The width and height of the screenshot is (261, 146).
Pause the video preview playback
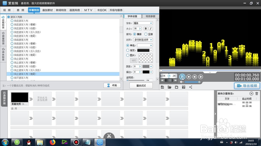tap(182, 77)
